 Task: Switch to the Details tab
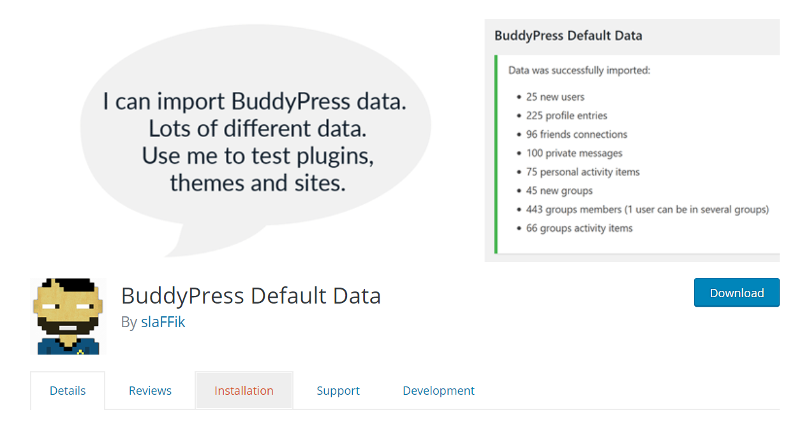(x=68, y=391)
